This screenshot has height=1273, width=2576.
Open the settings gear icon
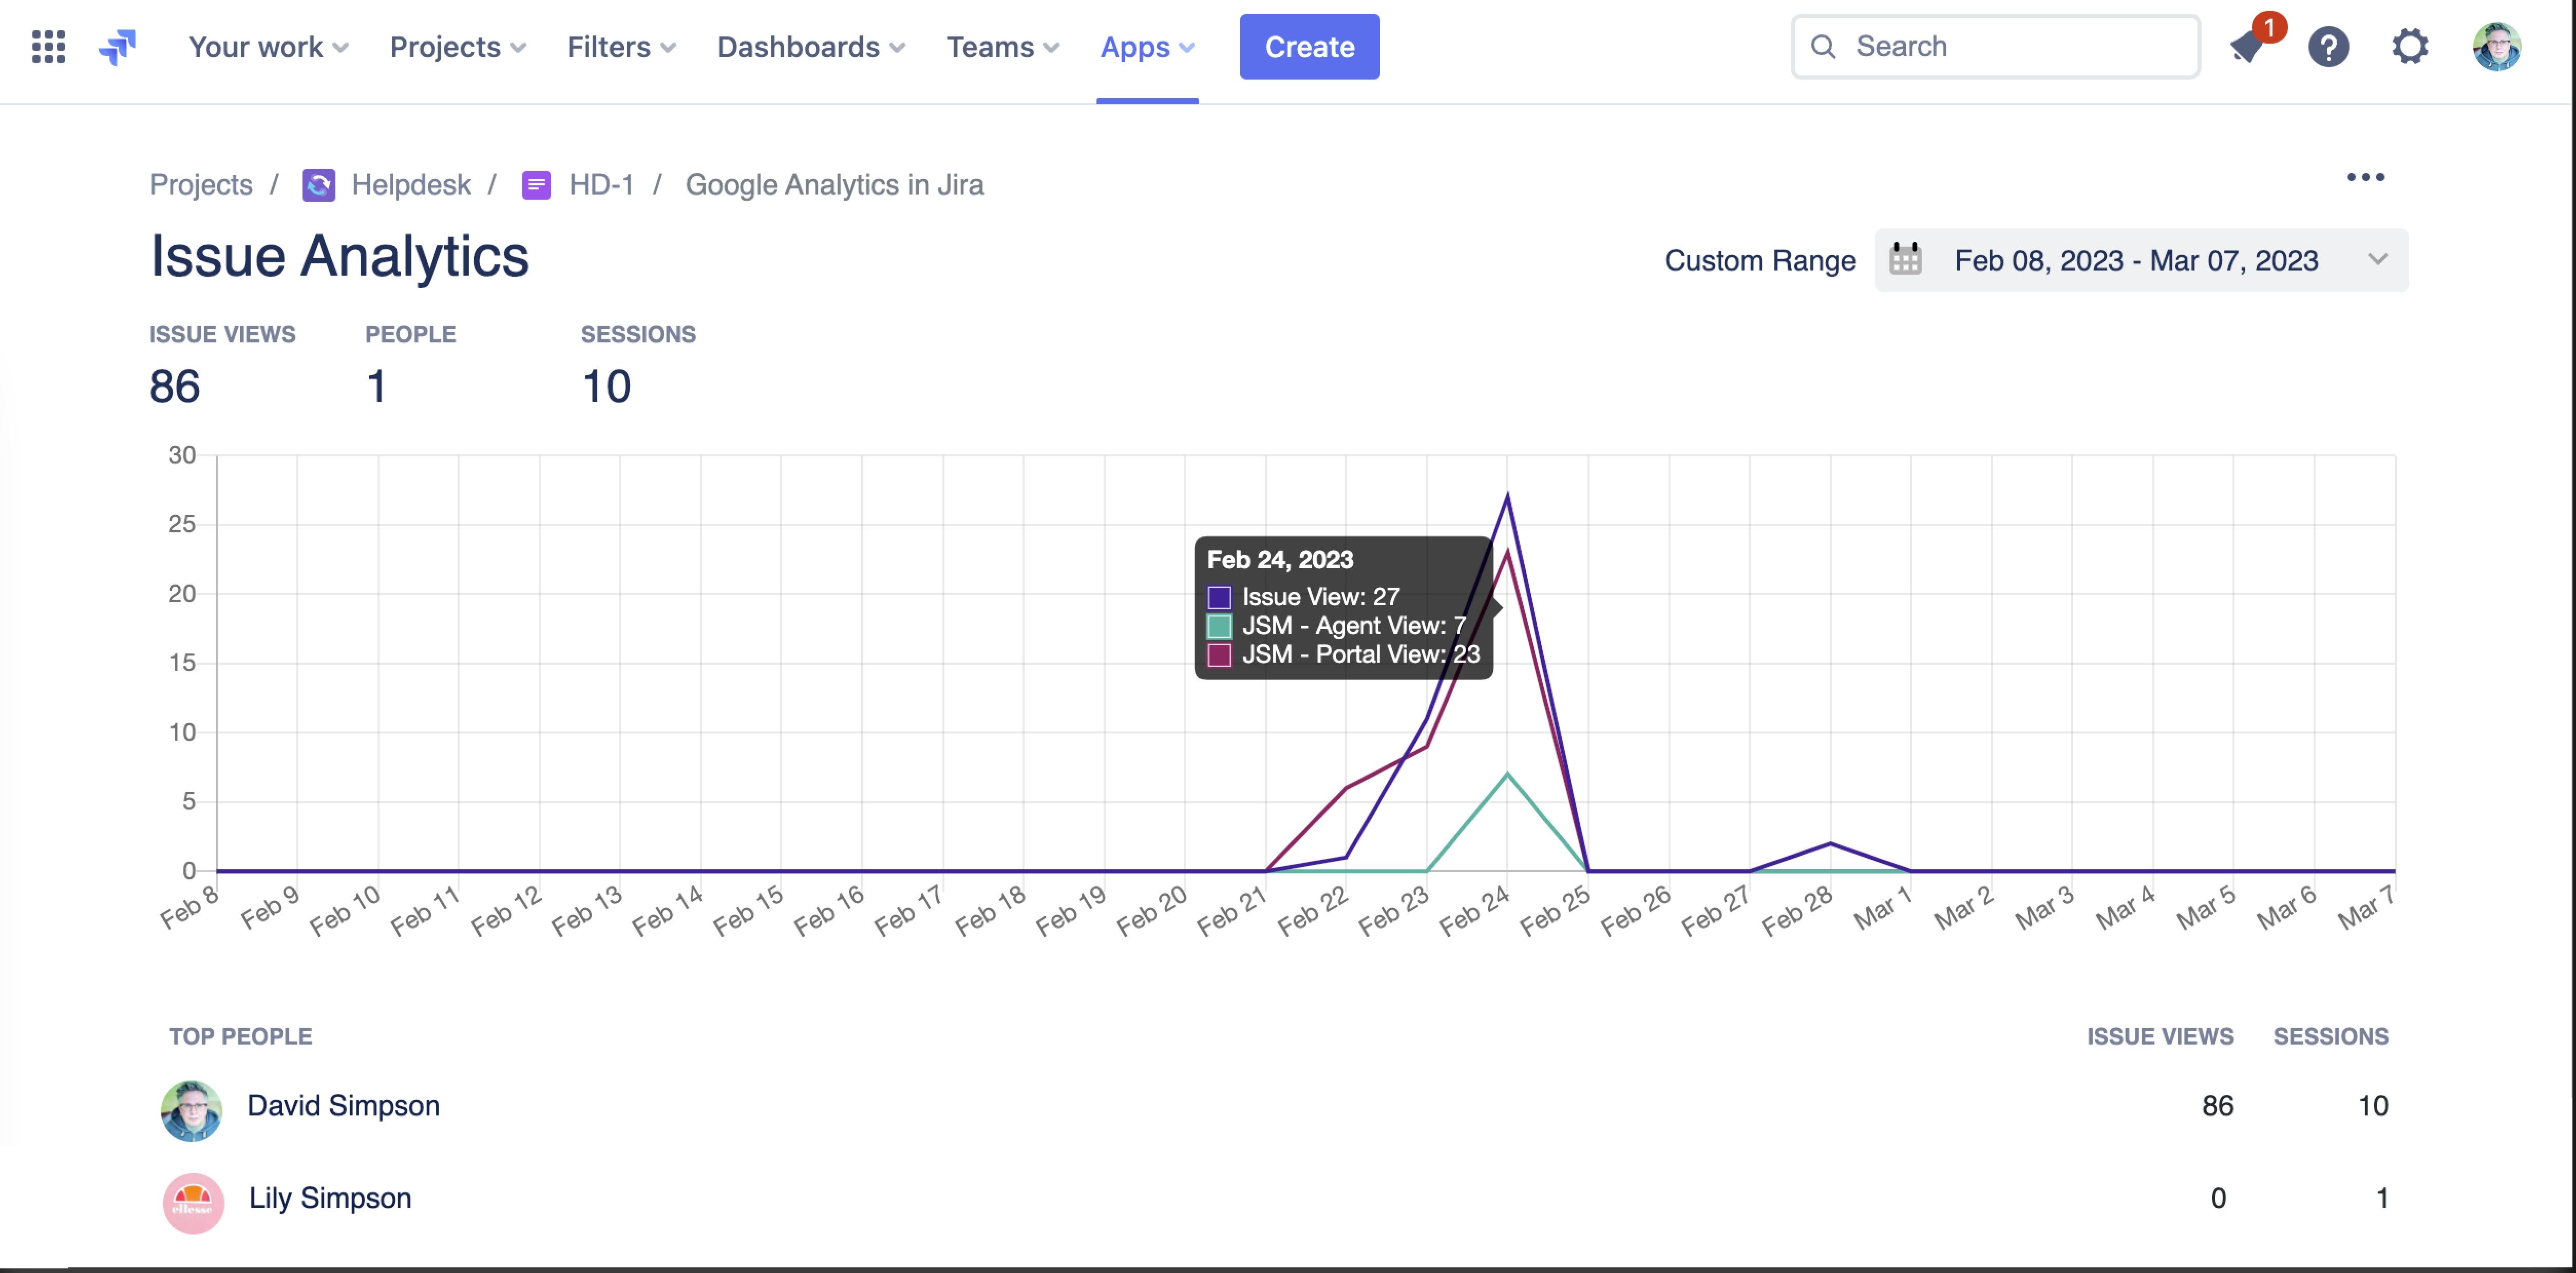pos(2410,47)
